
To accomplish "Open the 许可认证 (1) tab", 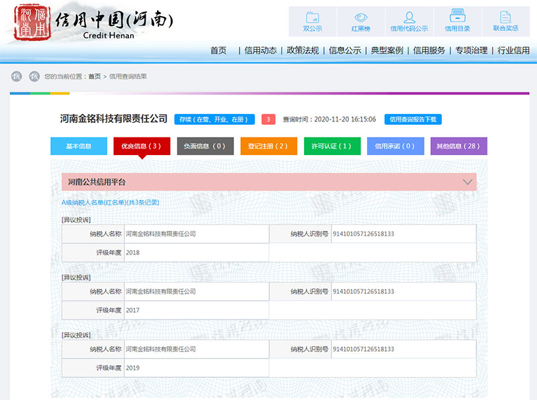I will pyautogui.click(x=332, y=146).
